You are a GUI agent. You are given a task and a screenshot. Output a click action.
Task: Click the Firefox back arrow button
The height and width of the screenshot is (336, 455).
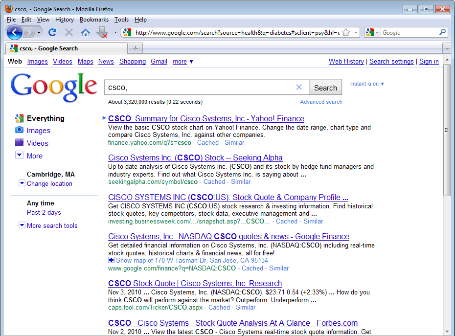[15, 32]
